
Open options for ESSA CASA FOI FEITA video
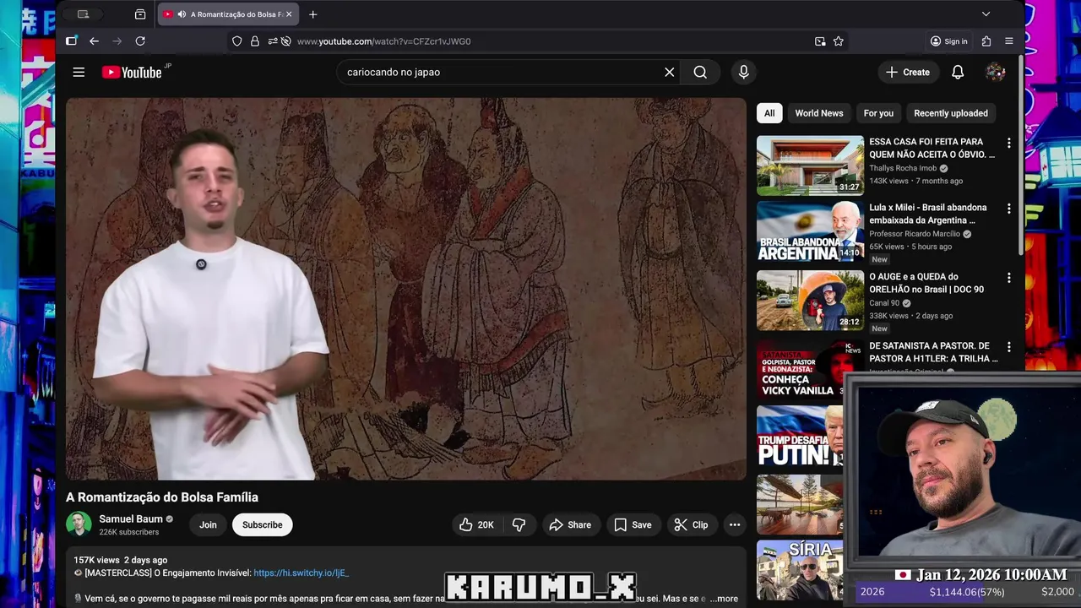click(x=1008, y=144)
